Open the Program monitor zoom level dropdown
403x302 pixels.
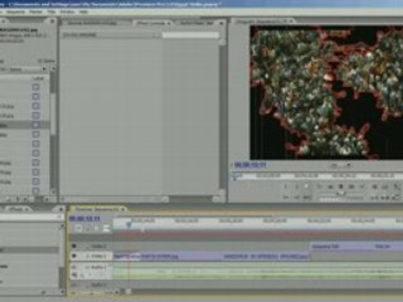coord(341,166)
